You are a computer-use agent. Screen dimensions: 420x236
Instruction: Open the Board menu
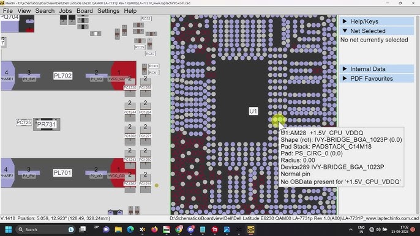tap(84, 11)
